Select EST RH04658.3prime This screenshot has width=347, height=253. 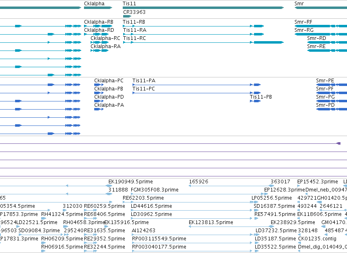84,223
